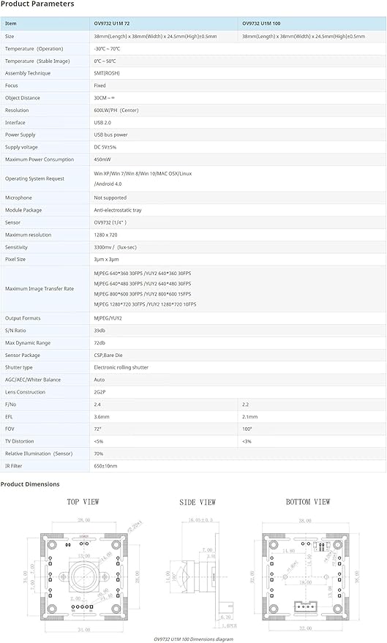This screenshot has width=387, height=643.
Task: Select the OV9732 U1M 72 column header
Action: point(111,23)
